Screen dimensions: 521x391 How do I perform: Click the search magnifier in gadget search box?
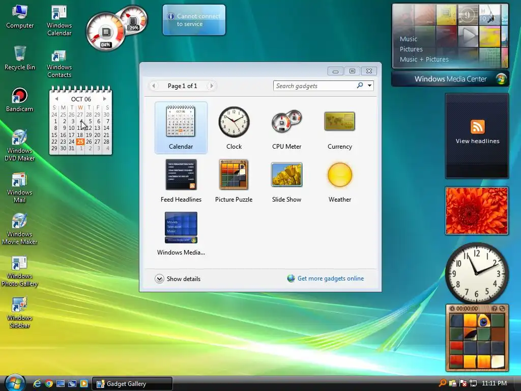360,86
